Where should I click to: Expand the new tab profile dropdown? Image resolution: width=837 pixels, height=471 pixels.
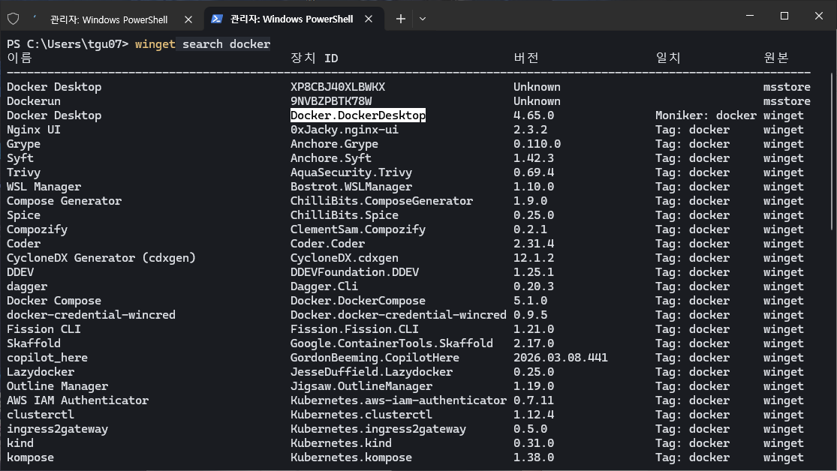423,19
